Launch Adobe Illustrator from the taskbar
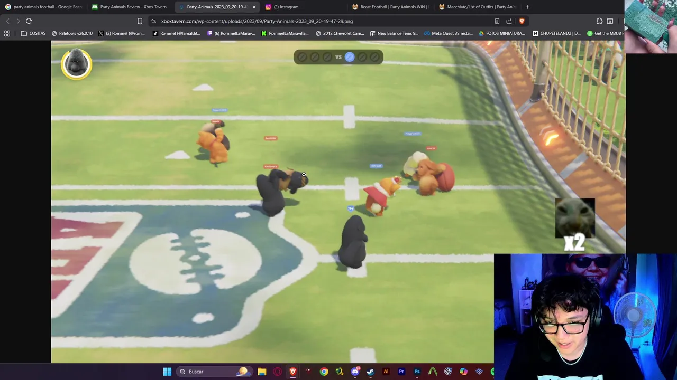Screen dimensions: 677x380 [x=386, y=372]
